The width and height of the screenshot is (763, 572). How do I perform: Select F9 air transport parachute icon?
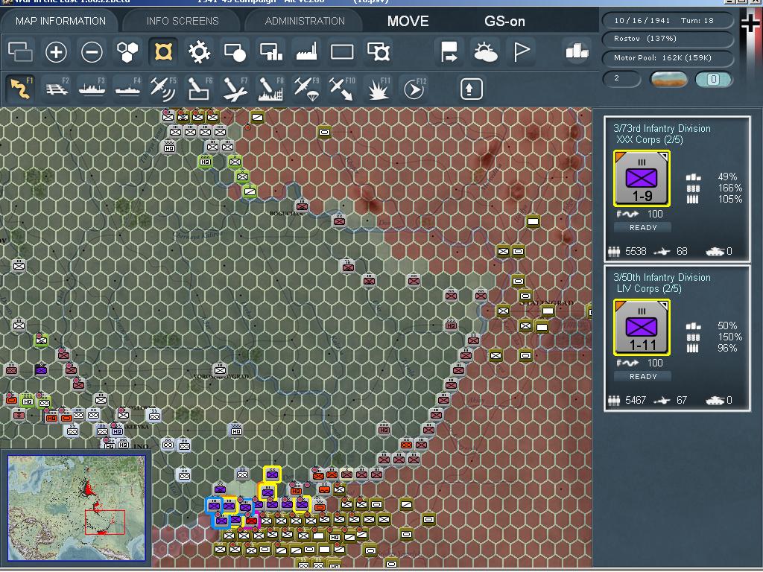pyautogui.click(x=306, y=89)
